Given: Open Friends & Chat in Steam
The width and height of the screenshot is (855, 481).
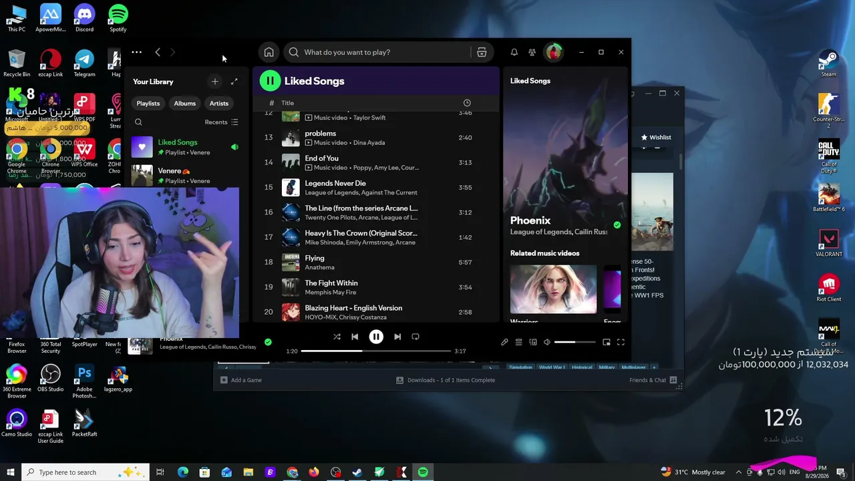Looking at the screenshot, I should (653, 380).
